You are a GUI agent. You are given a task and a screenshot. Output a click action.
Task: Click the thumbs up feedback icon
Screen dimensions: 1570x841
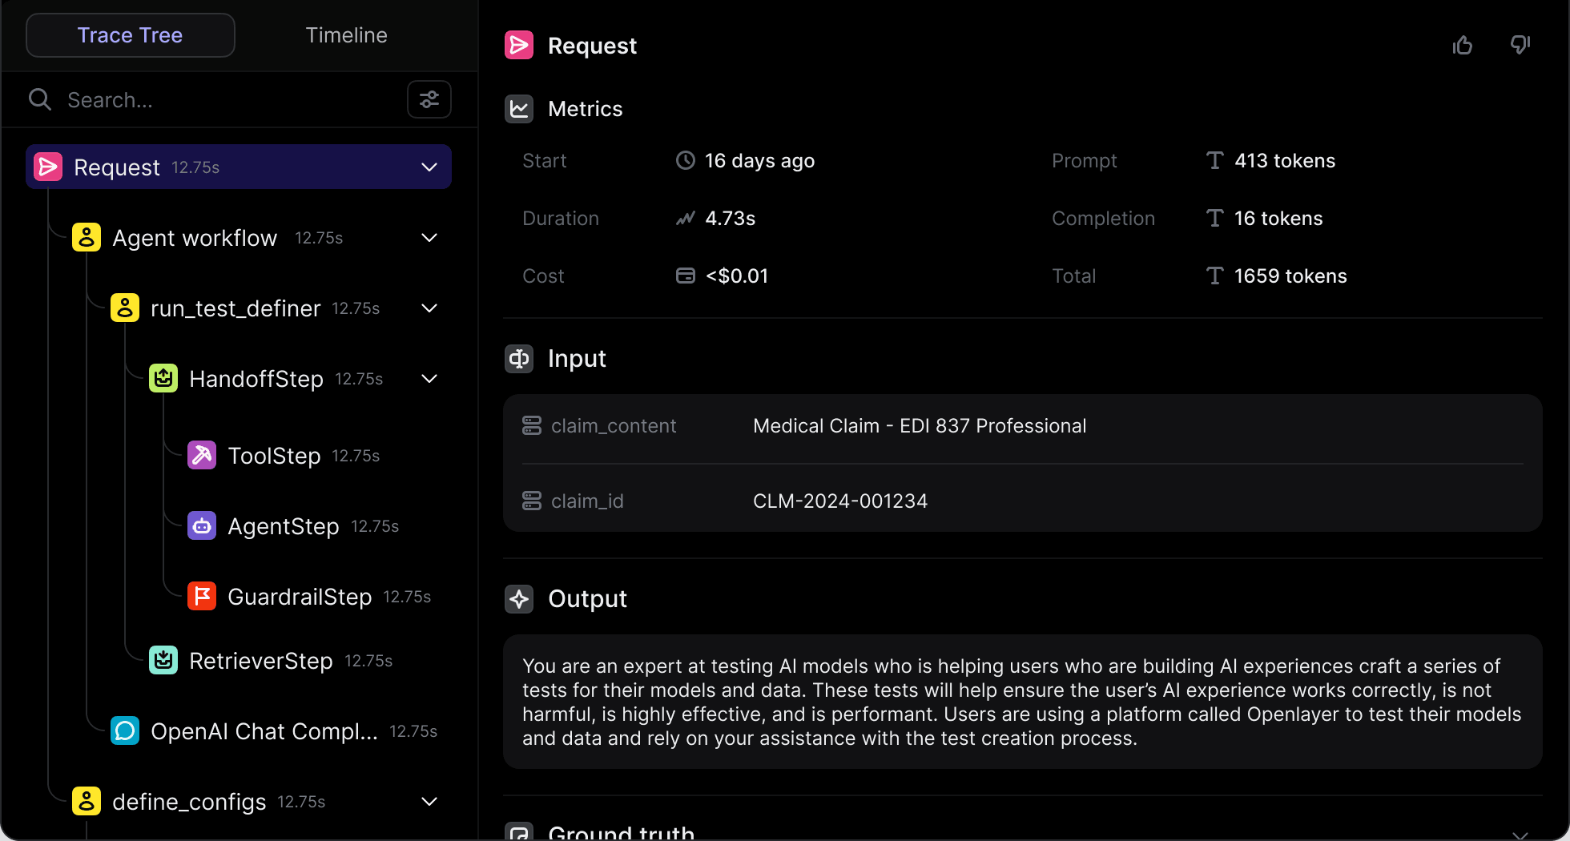click(1463, 46)
